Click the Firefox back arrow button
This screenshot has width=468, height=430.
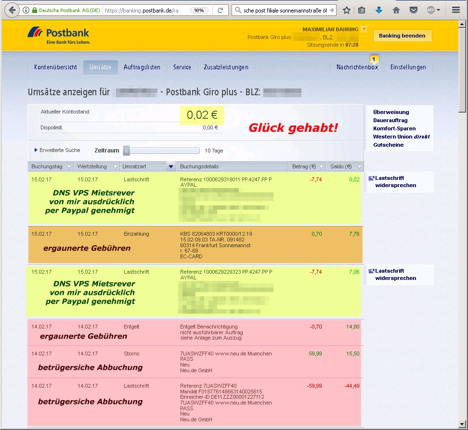(x=12, y=10)
